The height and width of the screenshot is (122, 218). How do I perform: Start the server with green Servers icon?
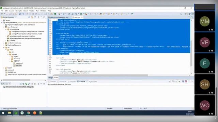pos(26,84)
